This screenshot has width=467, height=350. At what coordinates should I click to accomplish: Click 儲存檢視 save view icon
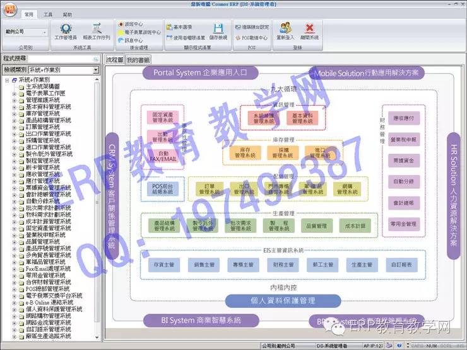click(218, 30)
